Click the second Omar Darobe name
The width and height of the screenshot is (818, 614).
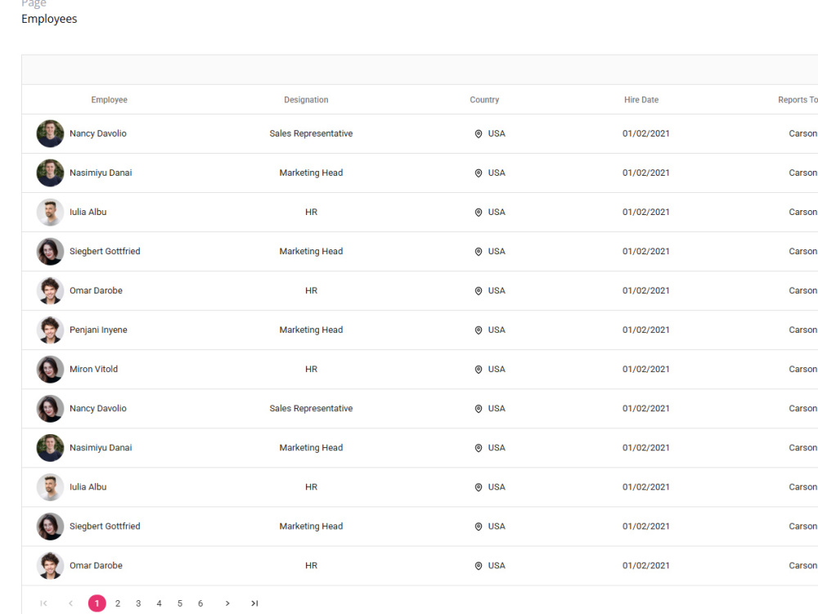click(x=96, y=566)
